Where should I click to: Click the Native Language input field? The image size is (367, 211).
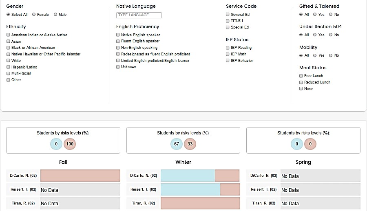coord(139,15)
